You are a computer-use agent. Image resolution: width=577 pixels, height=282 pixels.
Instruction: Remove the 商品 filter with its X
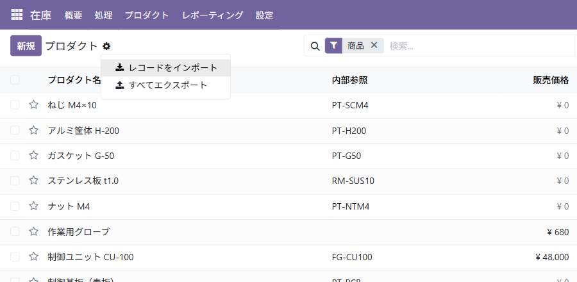coord(374,46)
